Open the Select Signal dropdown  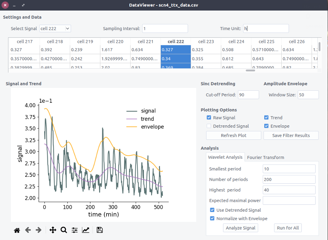coord(55,29)
